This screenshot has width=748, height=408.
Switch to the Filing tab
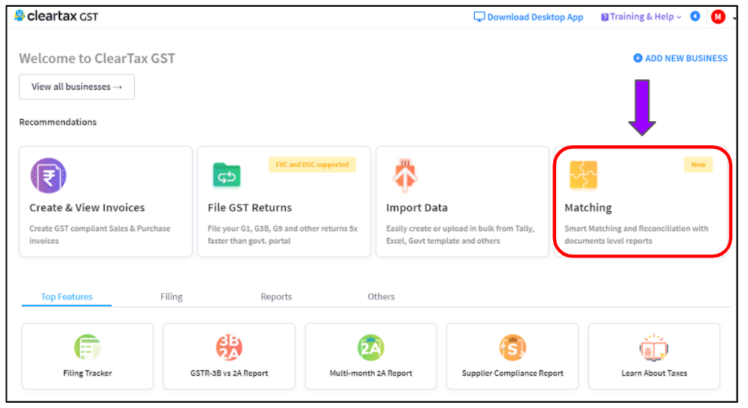pyautogui.click(x=172, y=297)
